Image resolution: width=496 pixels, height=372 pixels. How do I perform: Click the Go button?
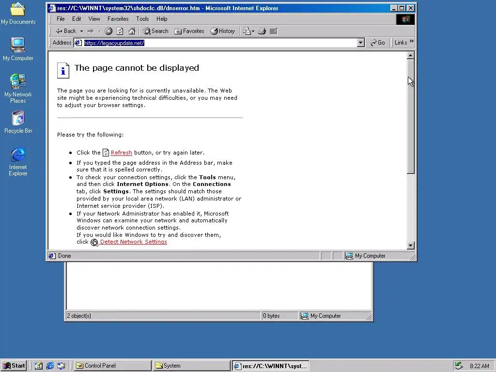point(378,43)
